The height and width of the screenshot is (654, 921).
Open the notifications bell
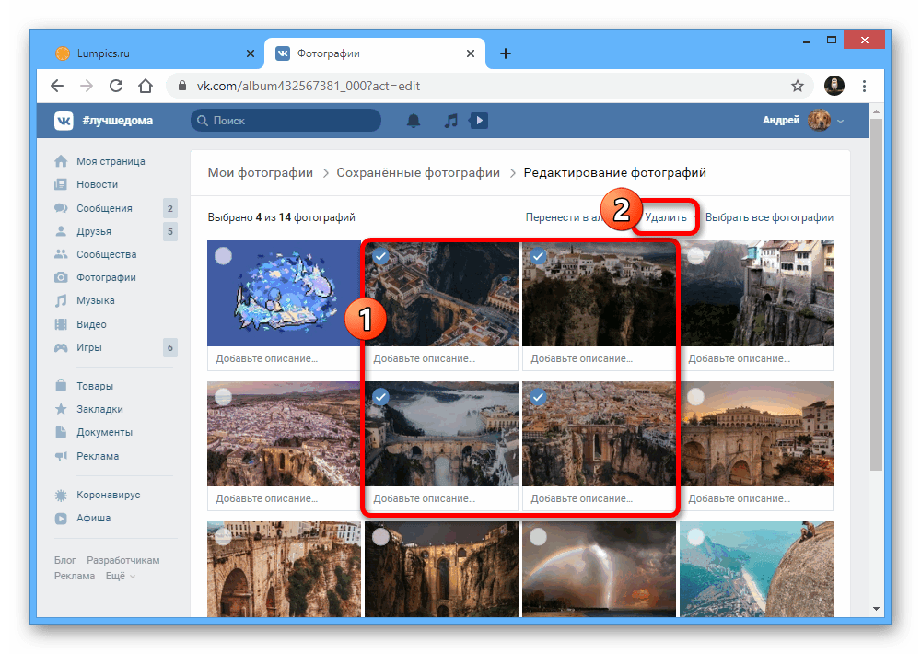(x=414, y=121)
